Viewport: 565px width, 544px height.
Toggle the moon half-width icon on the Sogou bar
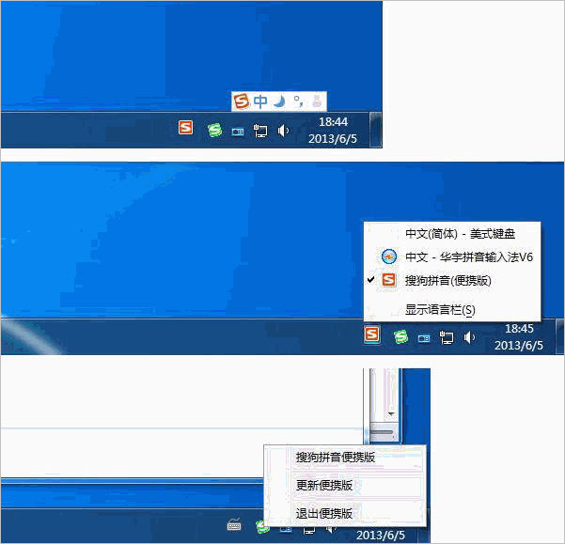(x=279, y=101)
